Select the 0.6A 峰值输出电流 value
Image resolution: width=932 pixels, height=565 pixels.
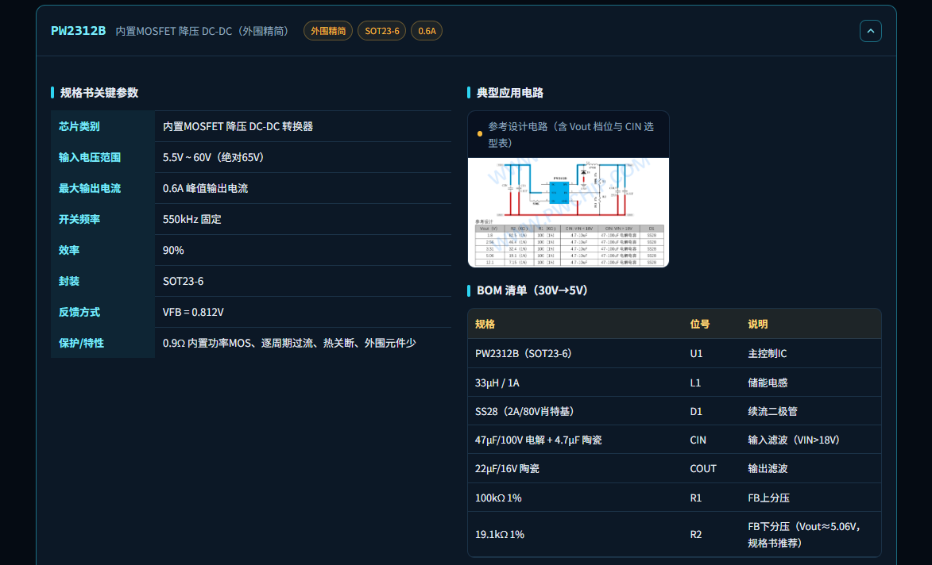pos(206,188)
